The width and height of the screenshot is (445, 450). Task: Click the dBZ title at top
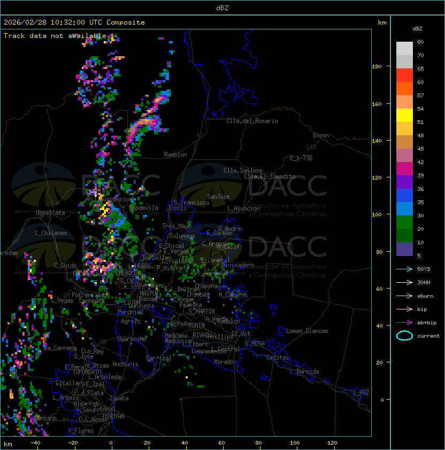[x=223, y=8]
